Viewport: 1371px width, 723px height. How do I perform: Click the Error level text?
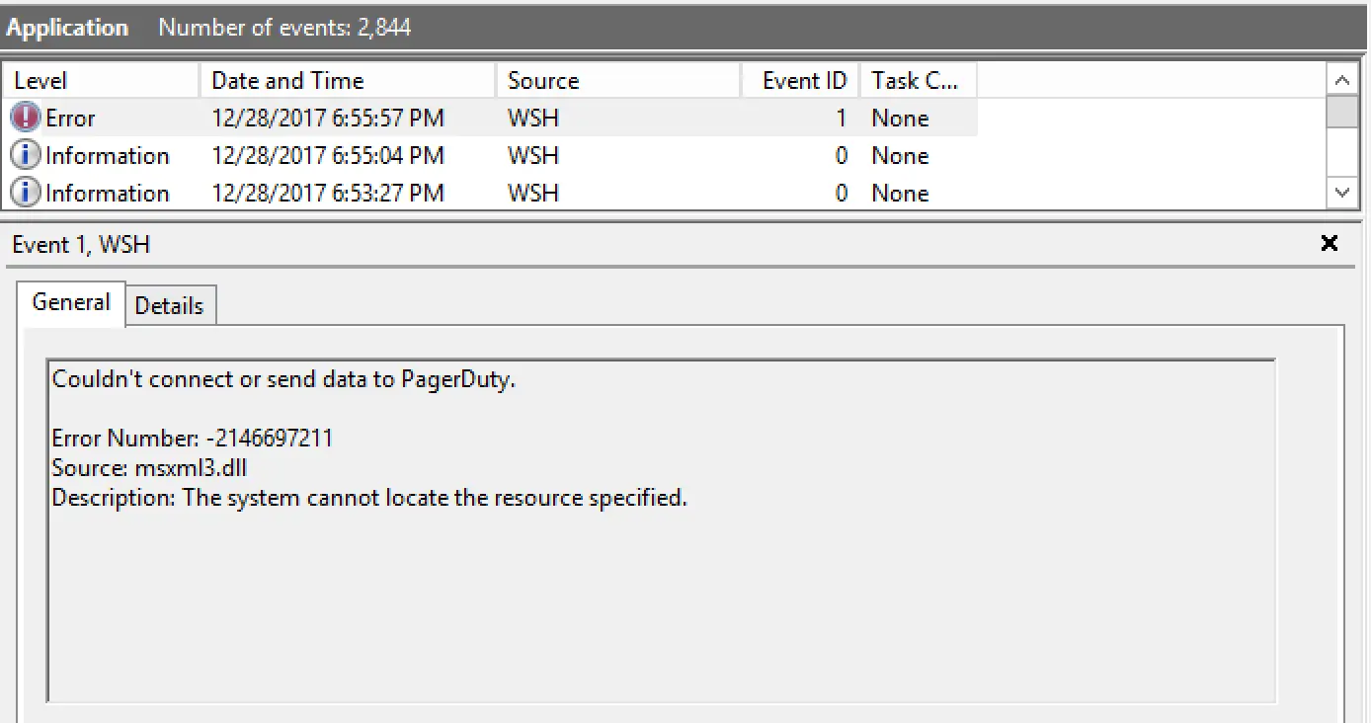click(x=70, y=118)
